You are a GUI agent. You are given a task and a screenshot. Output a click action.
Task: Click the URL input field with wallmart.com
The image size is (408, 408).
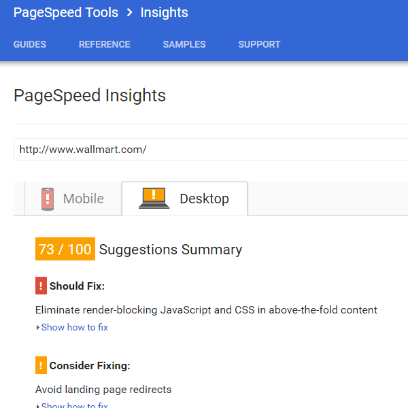[211, 150]
